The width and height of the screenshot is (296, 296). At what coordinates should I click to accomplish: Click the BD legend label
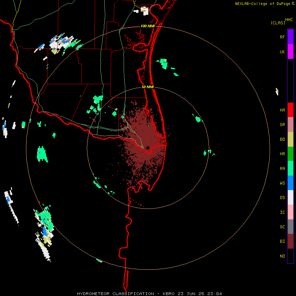point(282,139)
